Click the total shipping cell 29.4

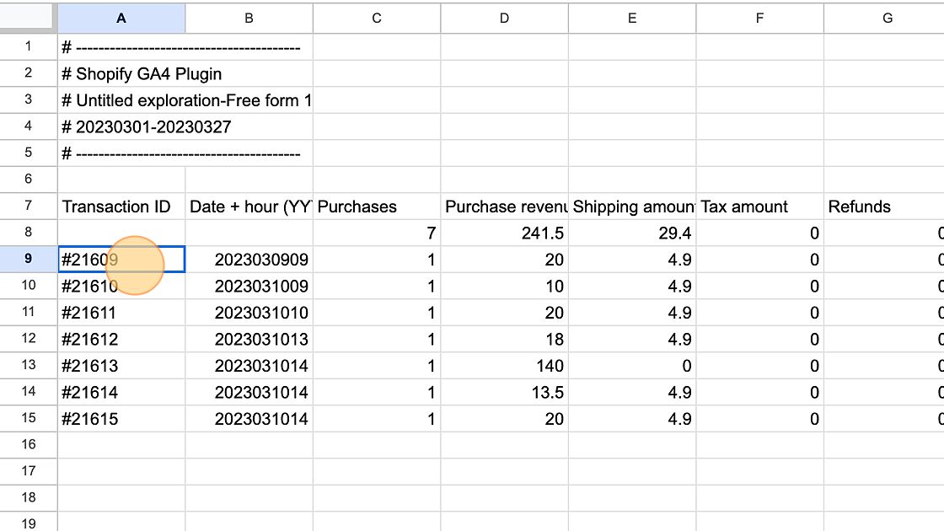click(631, 233)
